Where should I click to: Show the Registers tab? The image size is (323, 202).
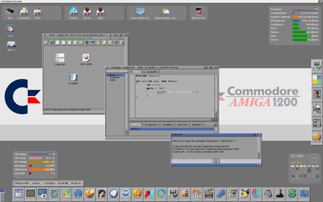tap(197, 125)
